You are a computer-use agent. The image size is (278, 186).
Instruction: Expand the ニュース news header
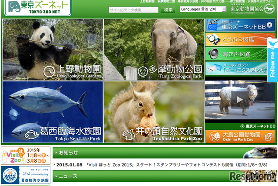[x=165, y=176]
